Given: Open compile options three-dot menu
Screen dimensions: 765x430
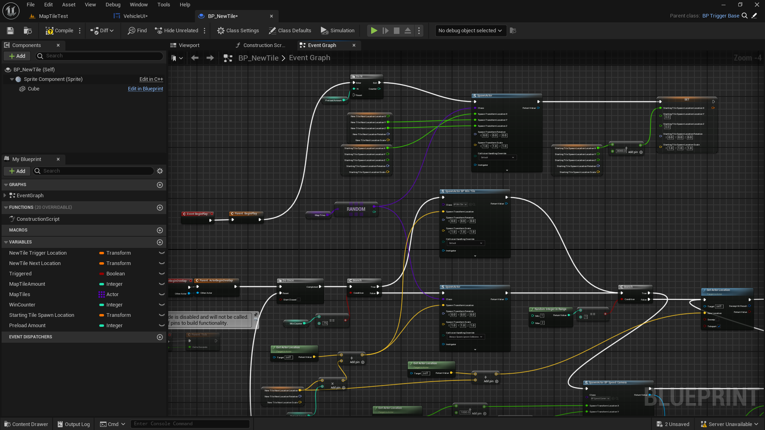Looking at the screenshot, I should point(80,31).
